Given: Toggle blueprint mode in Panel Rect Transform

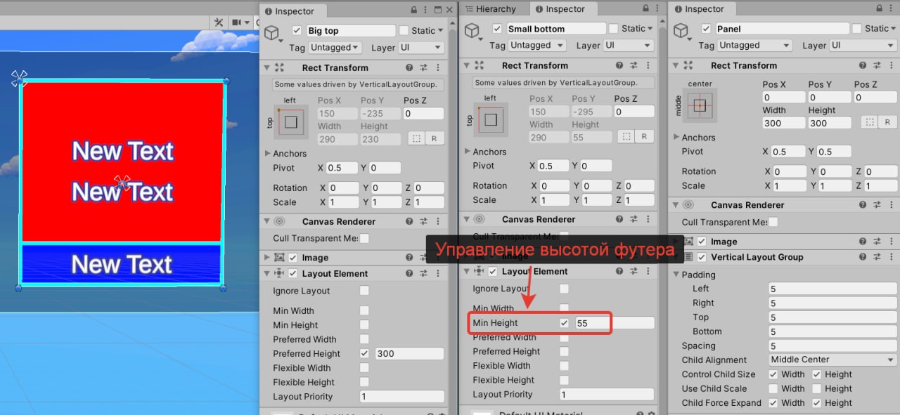Looking at the screenshot, I should click(871, 122).
